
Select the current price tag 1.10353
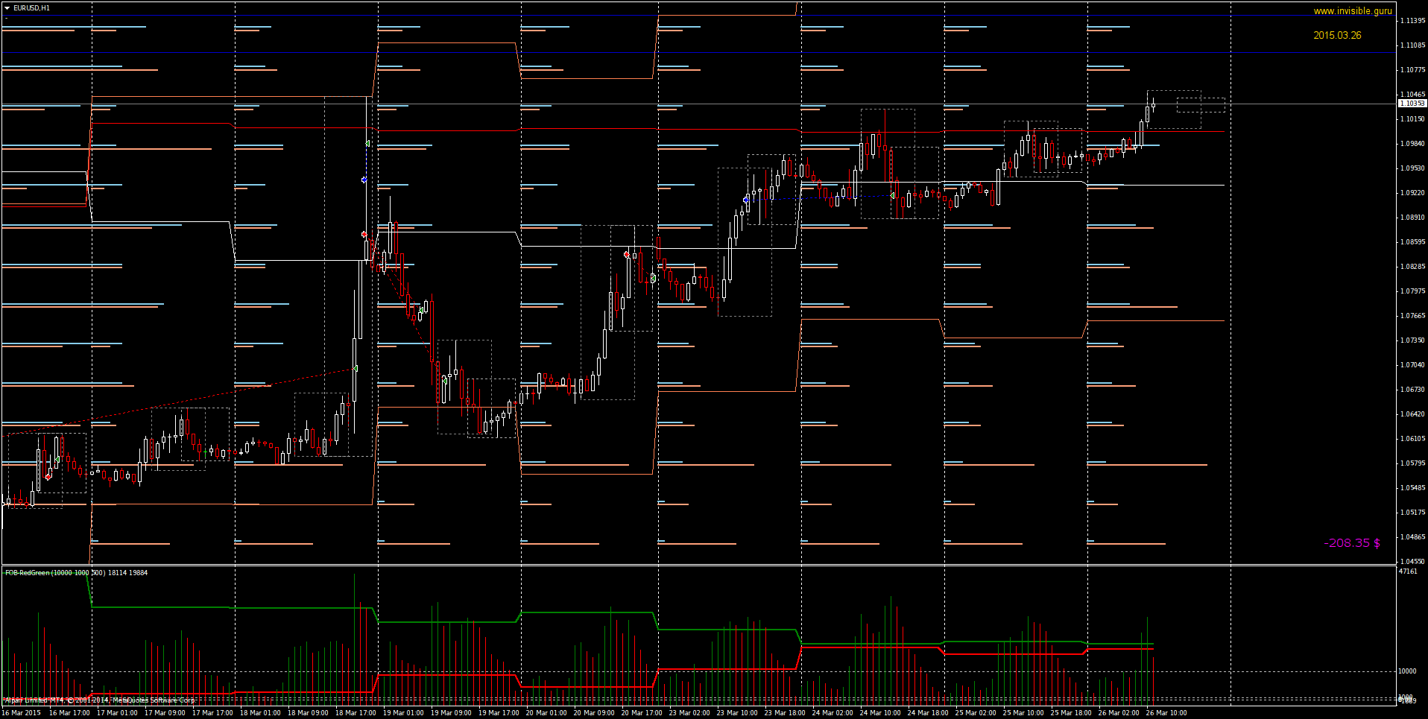(1412, 104)
